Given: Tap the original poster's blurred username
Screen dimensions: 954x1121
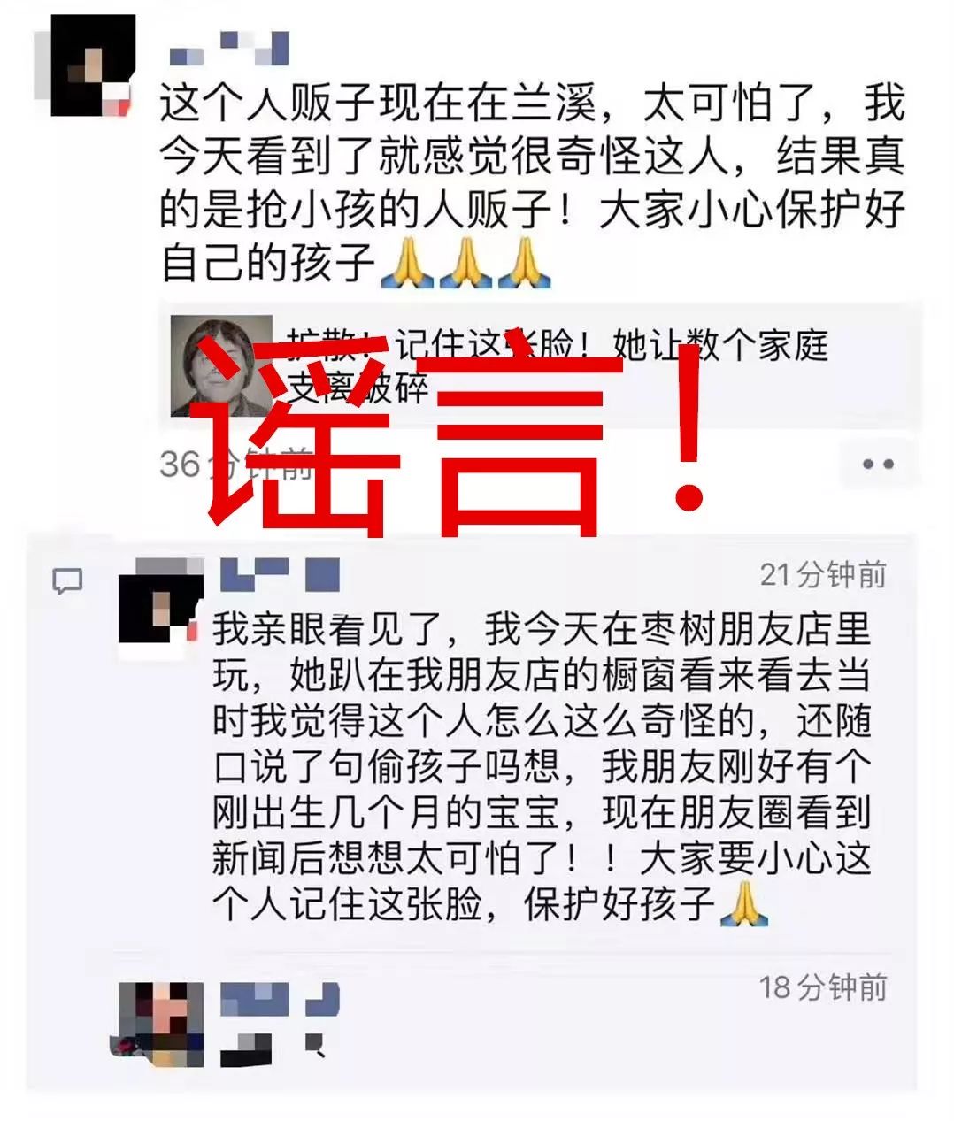Looking at the screenshot, I should coord(229,47).
